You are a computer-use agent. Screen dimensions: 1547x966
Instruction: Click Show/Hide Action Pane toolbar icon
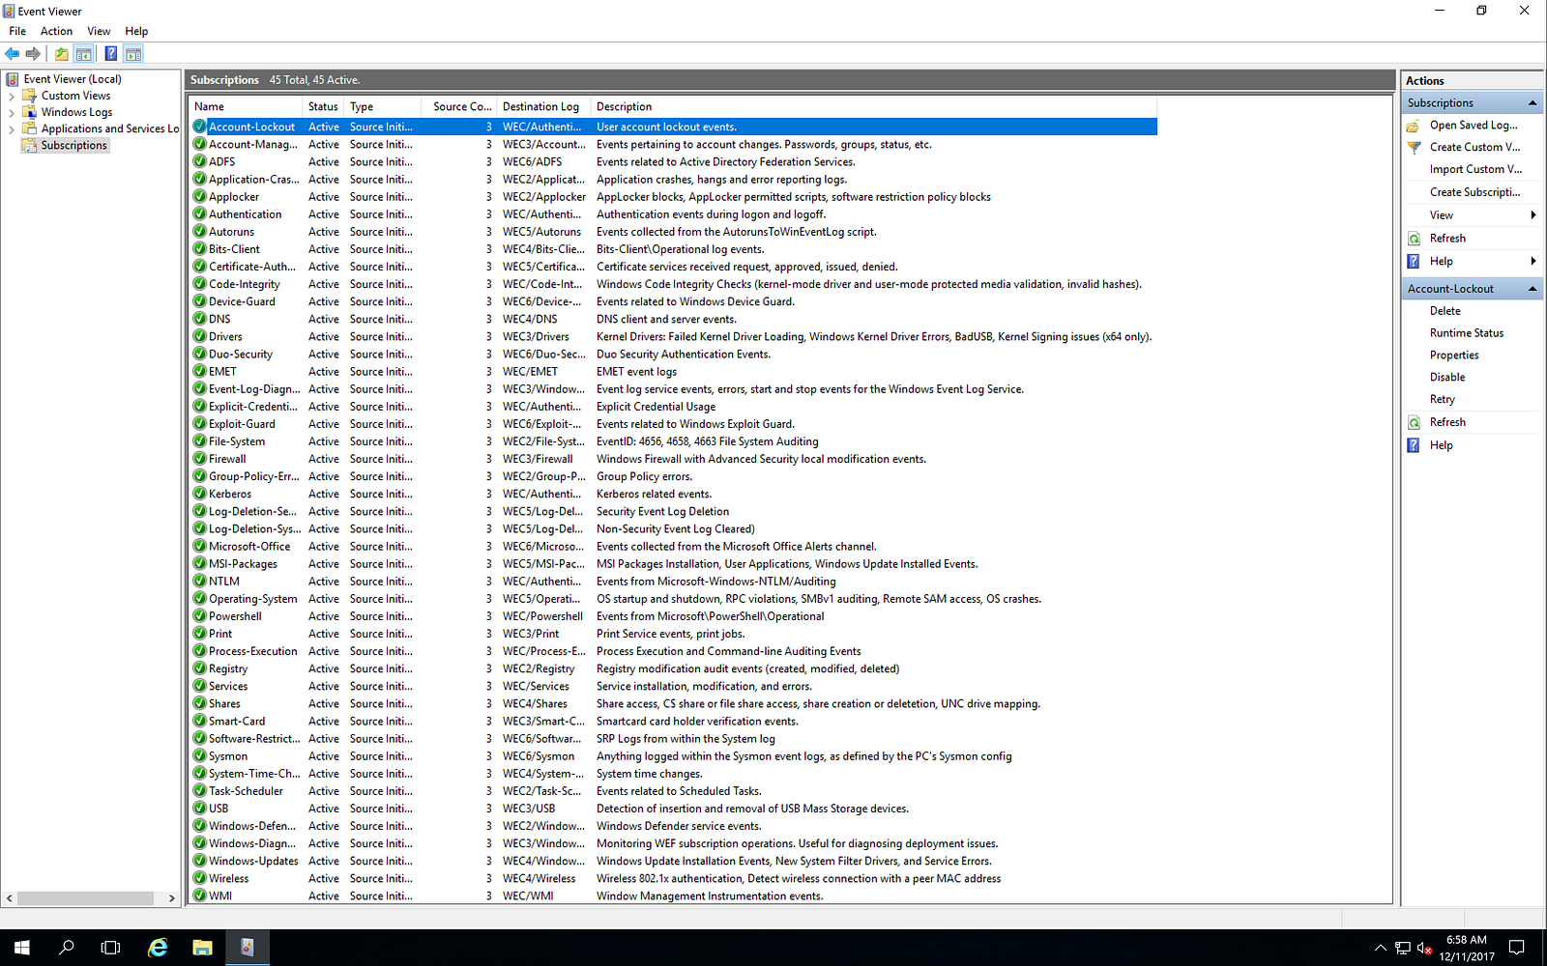pos(133,54)
